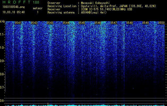The height and width of the screenshot is (106, 167).
Task: Click the HROFFT program title
Action: click(x=16, y=2)
